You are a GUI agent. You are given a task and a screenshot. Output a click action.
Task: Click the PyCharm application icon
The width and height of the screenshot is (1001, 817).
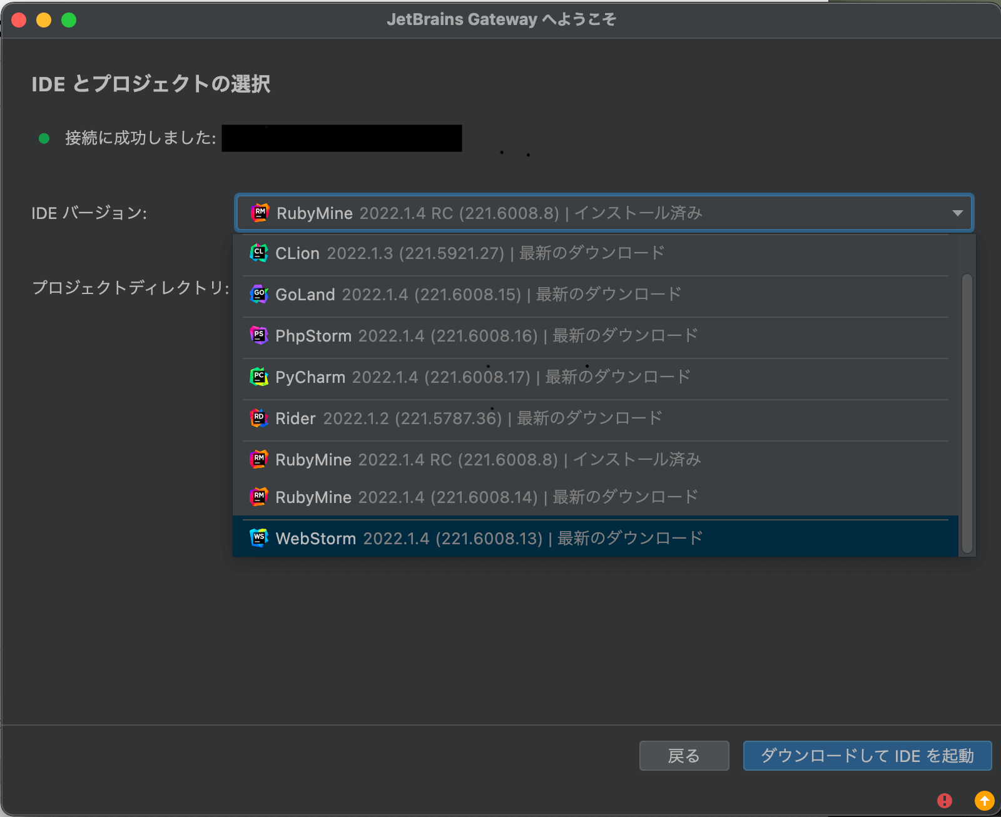(x=259, y=377)
